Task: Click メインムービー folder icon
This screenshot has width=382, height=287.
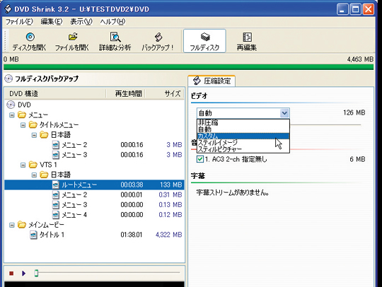Action: coord(22,224)
